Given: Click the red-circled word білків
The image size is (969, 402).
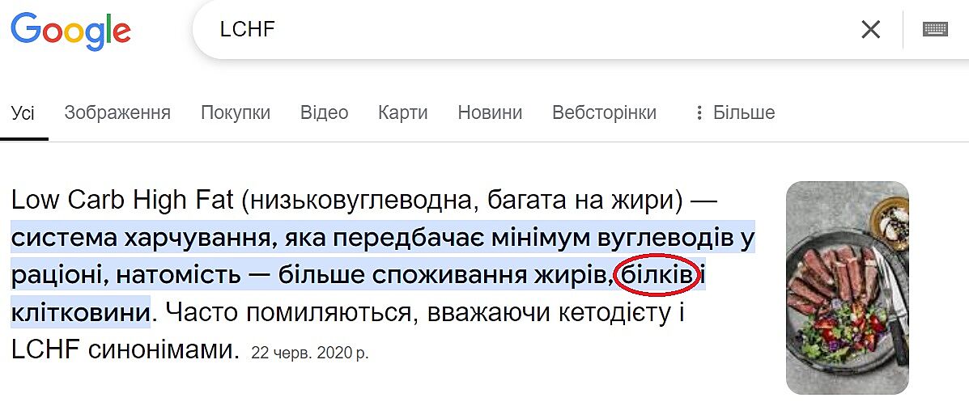Looking at the screenshot, I should pyautogui.click(x=657, y=276).
